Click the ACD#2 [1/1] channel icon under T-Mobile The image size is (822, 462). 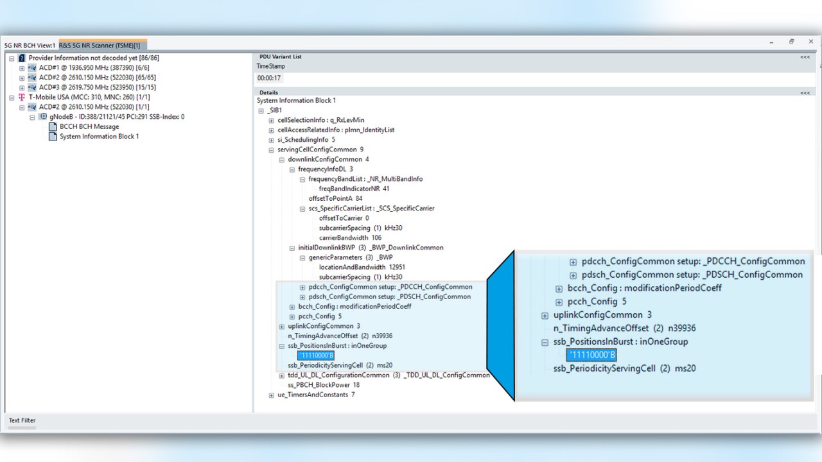(x=32, y=107)
